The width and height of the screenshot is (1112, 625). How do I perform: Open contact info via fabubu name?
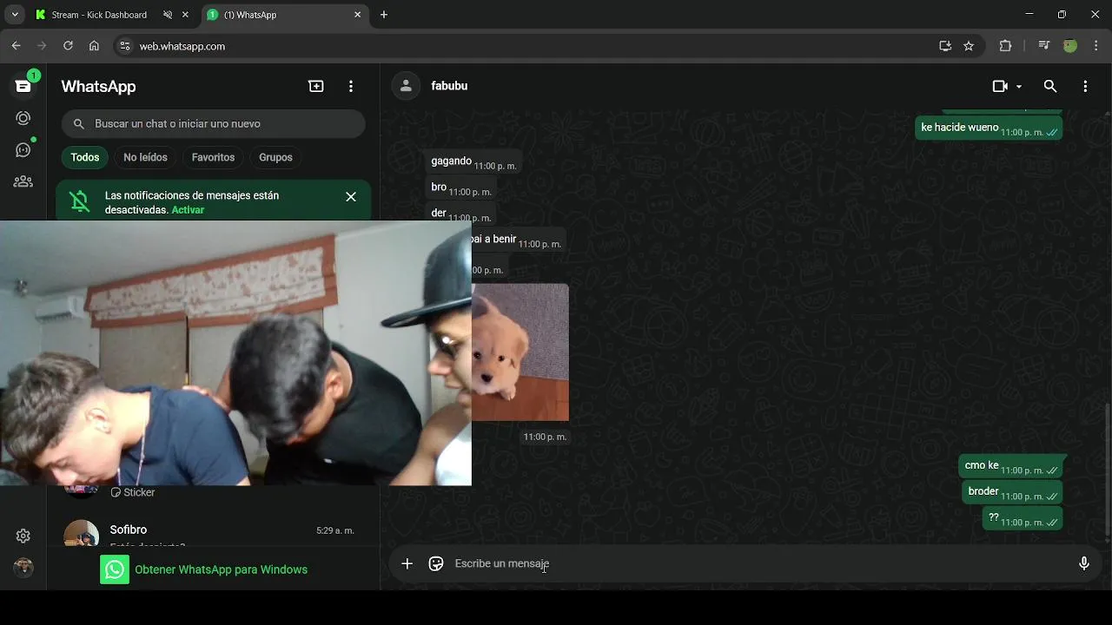(x=449, y=86)
